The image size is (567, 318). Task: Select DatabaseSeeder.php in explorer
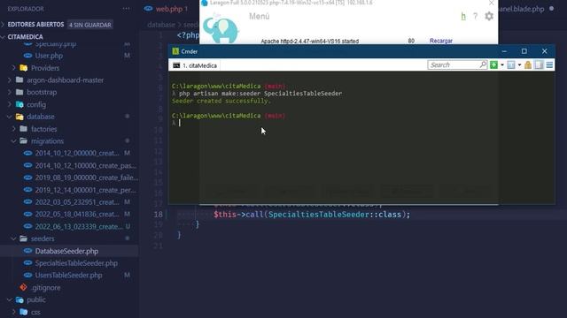[66, 251]
